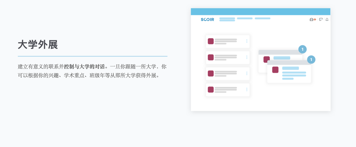Open three-dot menu on first college card

coord(247,41)
